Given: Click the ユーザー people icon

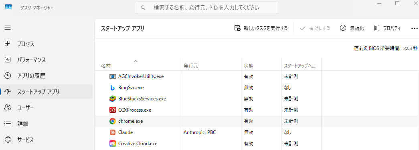Looking at the screenshot, I should point(8,108).
